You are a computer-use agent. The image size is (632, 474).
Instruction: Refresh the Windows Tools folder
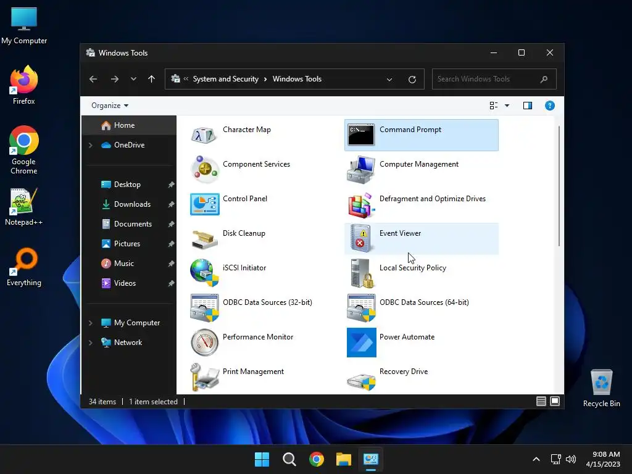[412, 80]
